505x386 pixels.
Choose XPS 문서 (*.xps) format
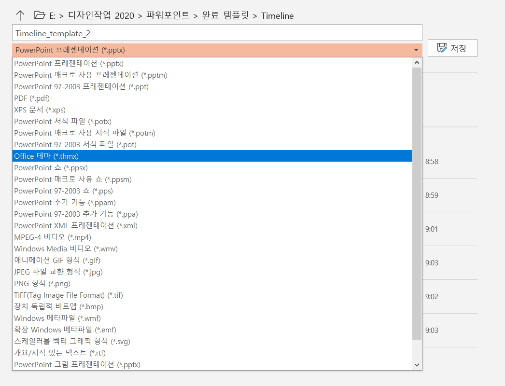212,110
